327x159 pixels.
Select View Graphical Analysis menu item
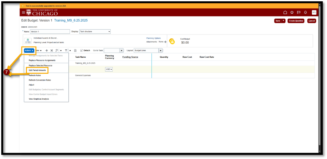point(39,99)
